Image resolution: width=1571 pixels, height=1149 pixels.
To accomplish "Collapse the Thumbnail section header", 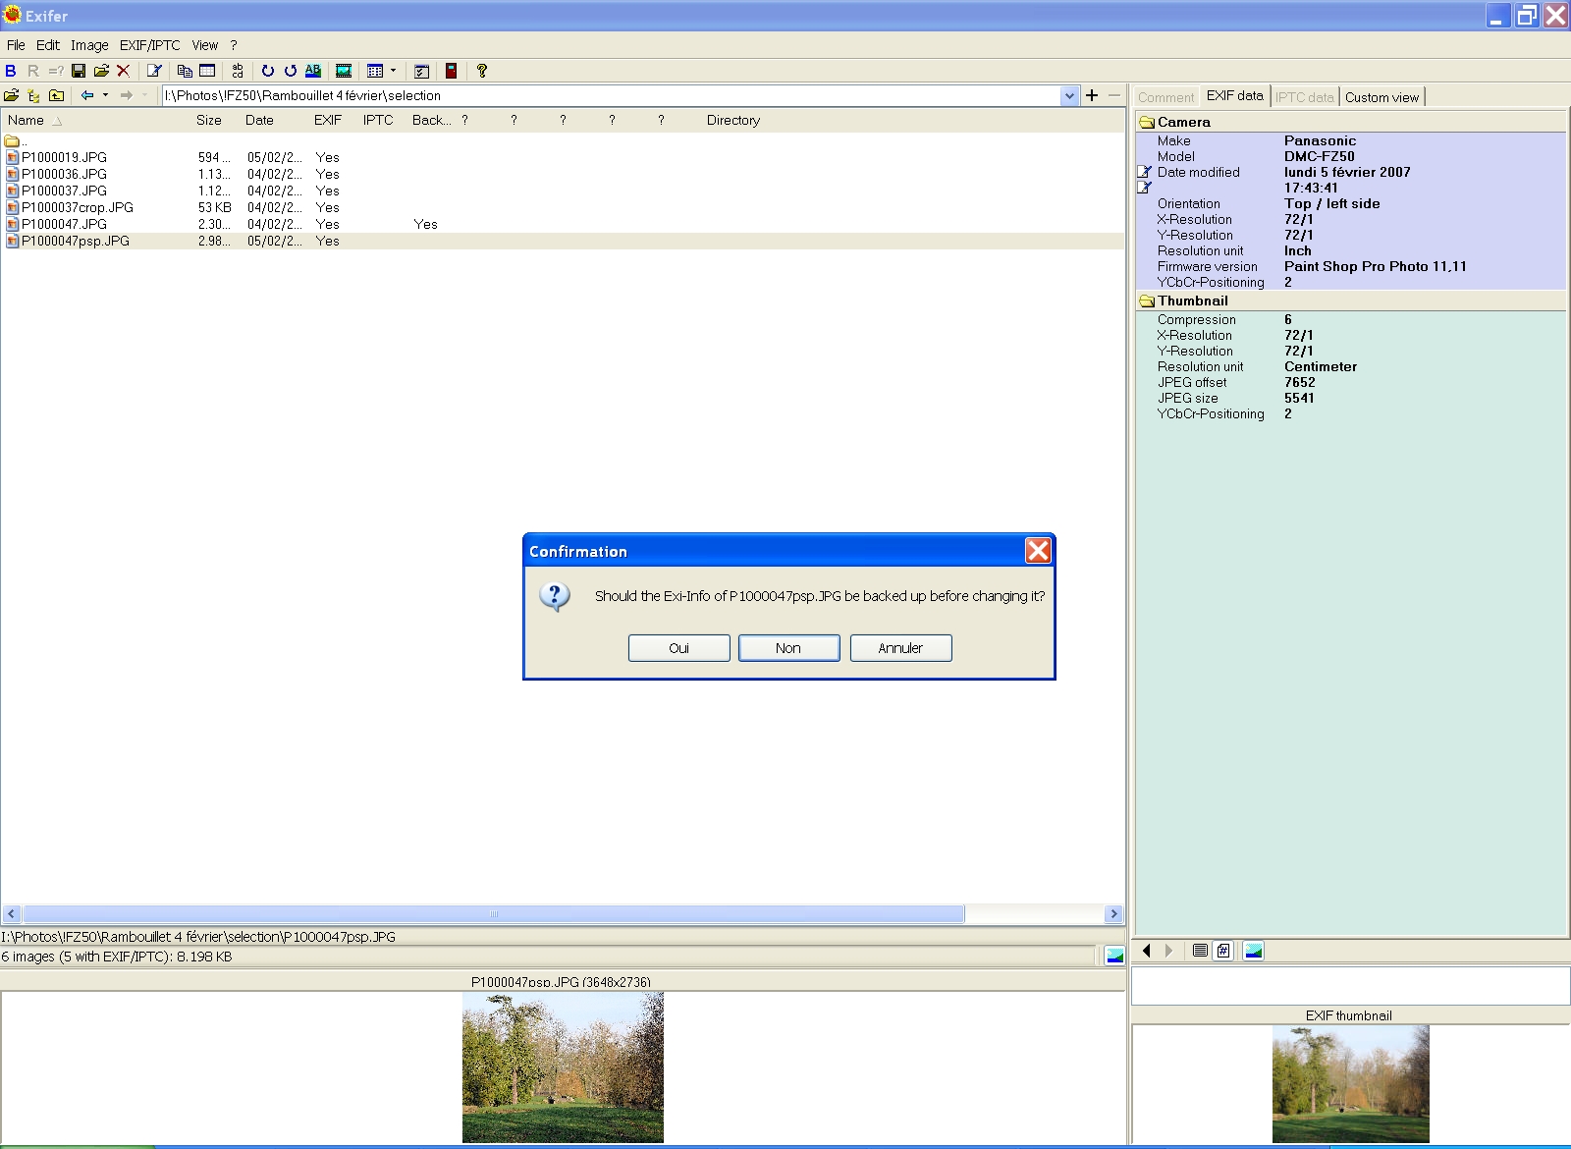I will click(1192, 301).
